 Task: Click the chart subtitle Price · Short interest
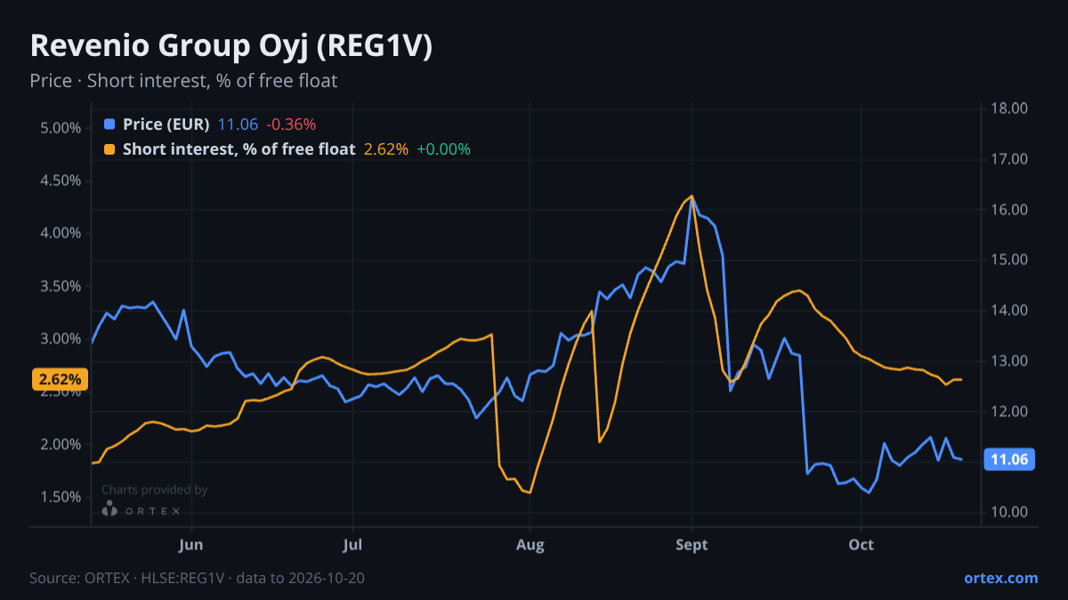[183, 81]
